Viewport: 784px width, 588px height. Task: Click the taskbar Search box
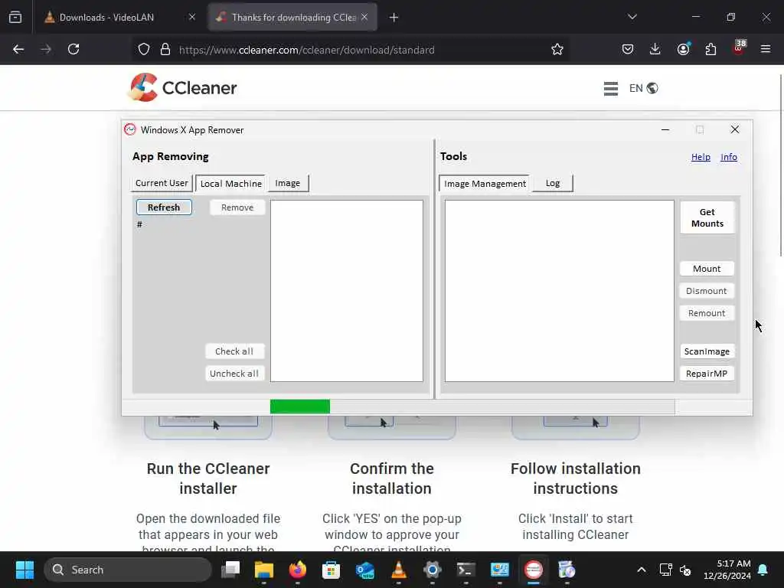[128, 570]
